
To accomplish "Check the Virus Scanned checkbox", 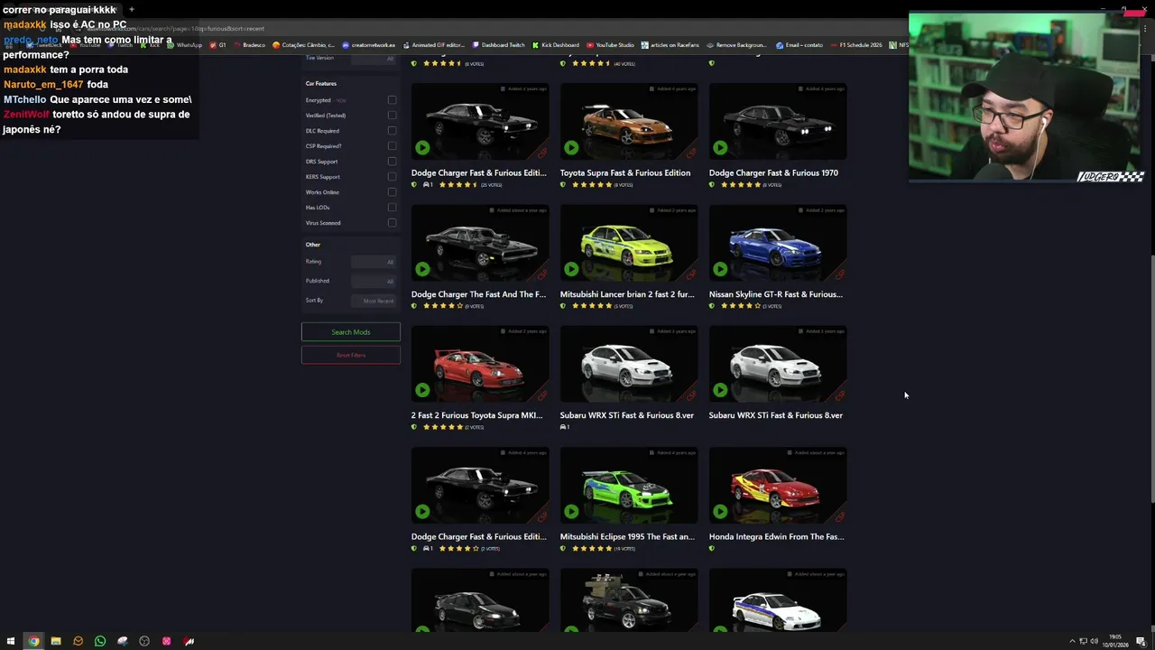I will coord(392,223).
